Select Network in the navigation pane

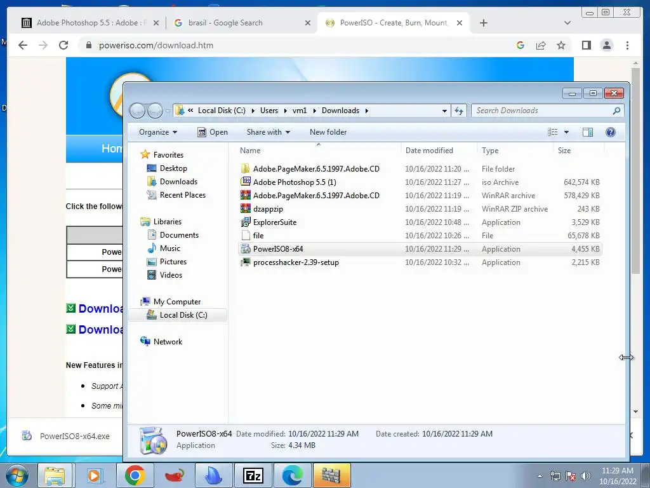(162, 341)
